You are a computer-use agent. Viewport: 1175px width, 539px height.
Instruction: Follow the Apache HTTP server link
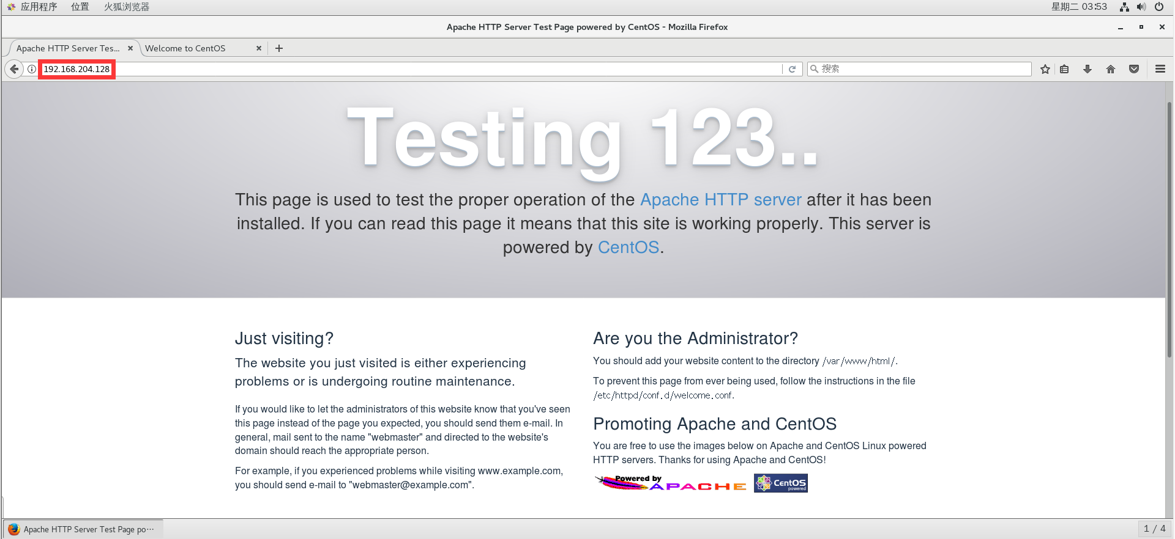pyautogui.click(x=721, y=200)
